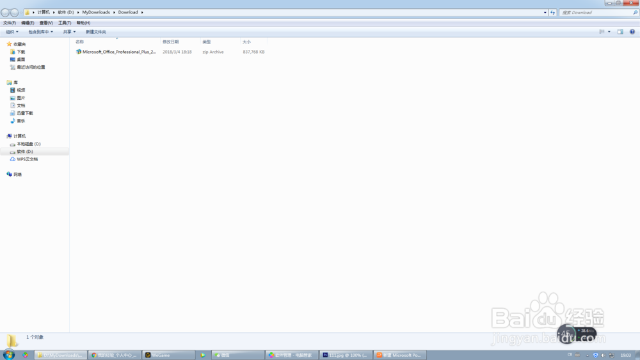
Task: Open the address bar history dropdown arrow
Action: coord(545,12)
